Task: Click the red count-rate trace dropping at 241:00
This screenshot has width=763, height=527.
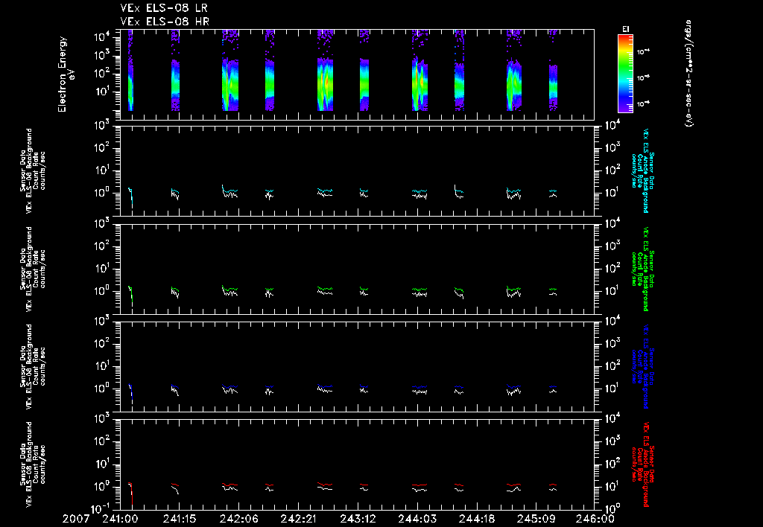Action: 131,494
